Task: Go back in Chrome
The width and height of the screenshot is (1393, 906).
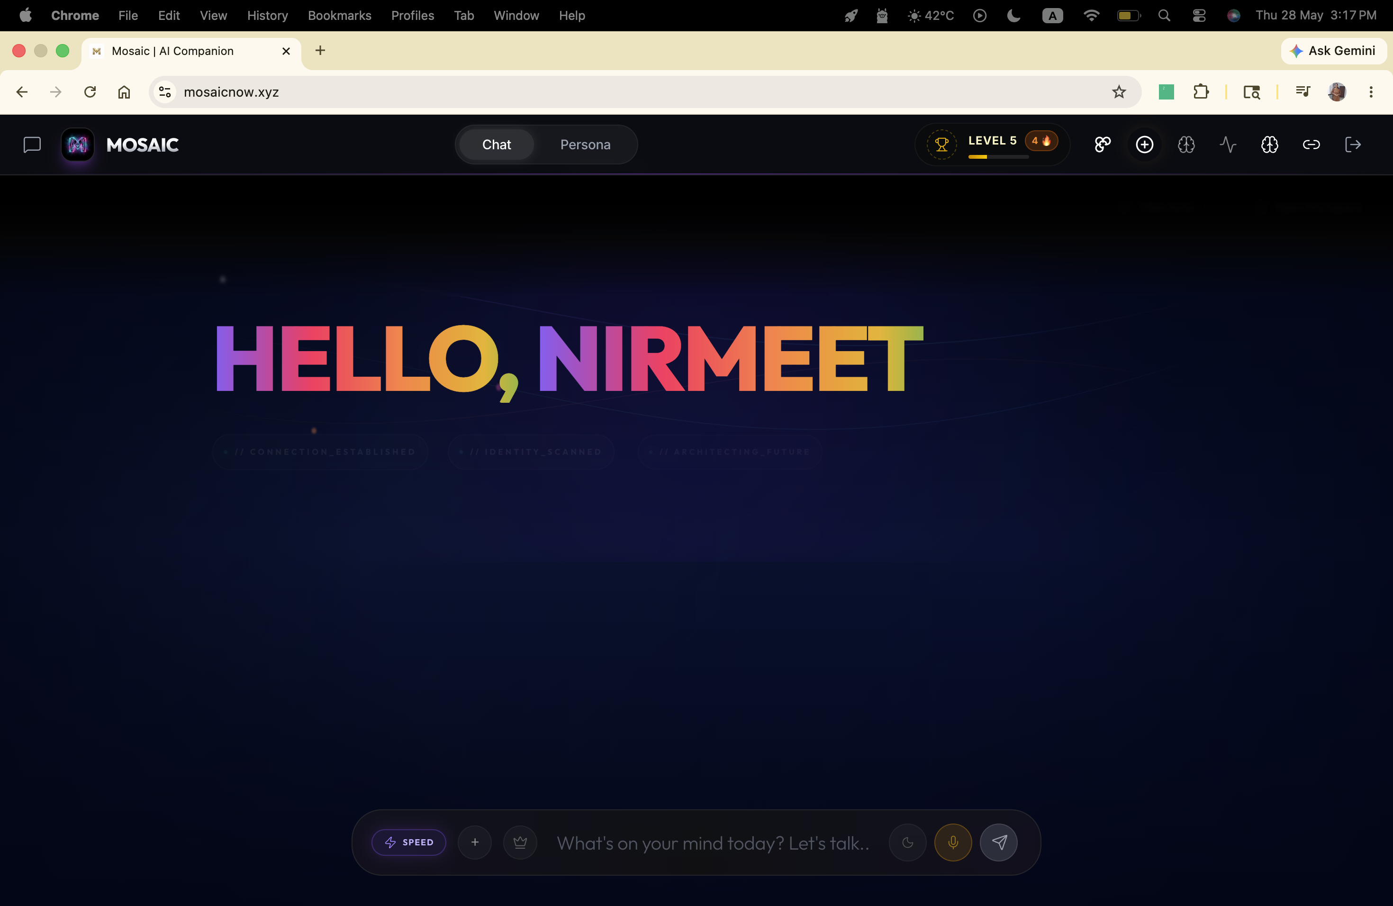Action: click(22, 92)
